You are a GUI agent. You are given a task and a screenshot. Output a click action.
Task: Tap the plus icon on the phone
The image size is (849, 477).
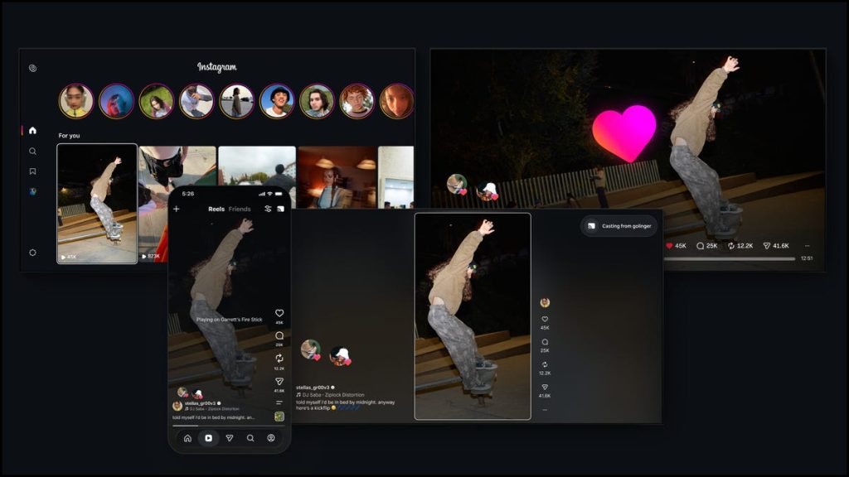tap(176, 209)
